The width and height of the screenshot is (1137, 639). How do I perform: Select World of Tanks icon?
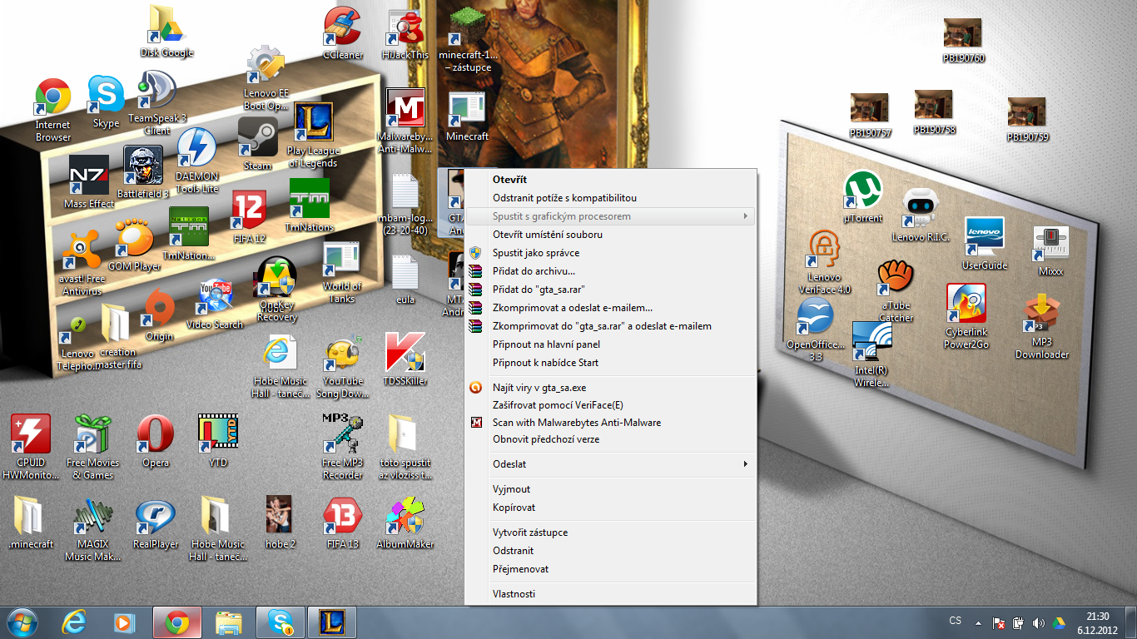341,272
